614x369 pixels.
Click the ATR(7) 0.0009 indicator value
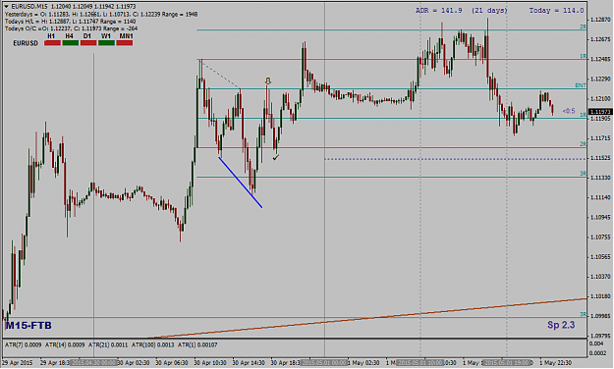tap(24, 345)
